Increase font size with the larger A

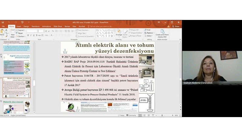tap(46, 31)
